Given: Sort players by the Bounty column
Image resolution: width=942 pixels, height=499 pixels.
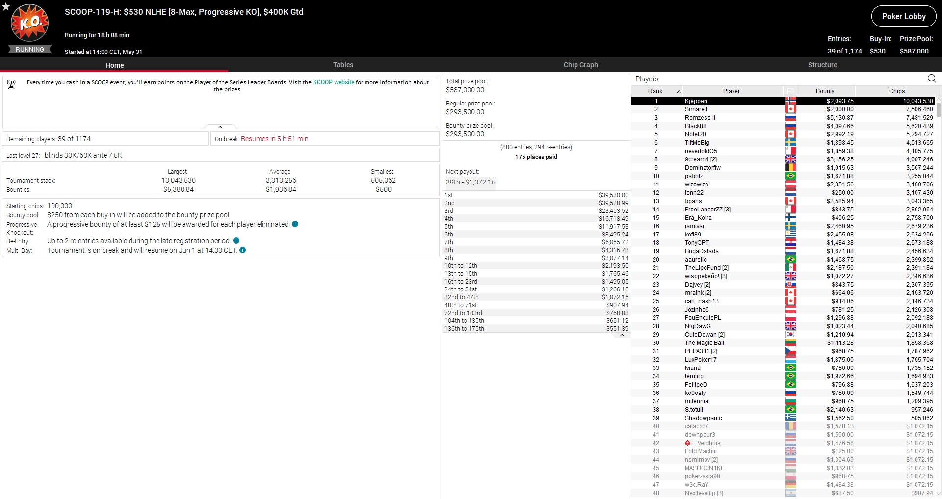Looking at the screenshot, I should (825, 91).
